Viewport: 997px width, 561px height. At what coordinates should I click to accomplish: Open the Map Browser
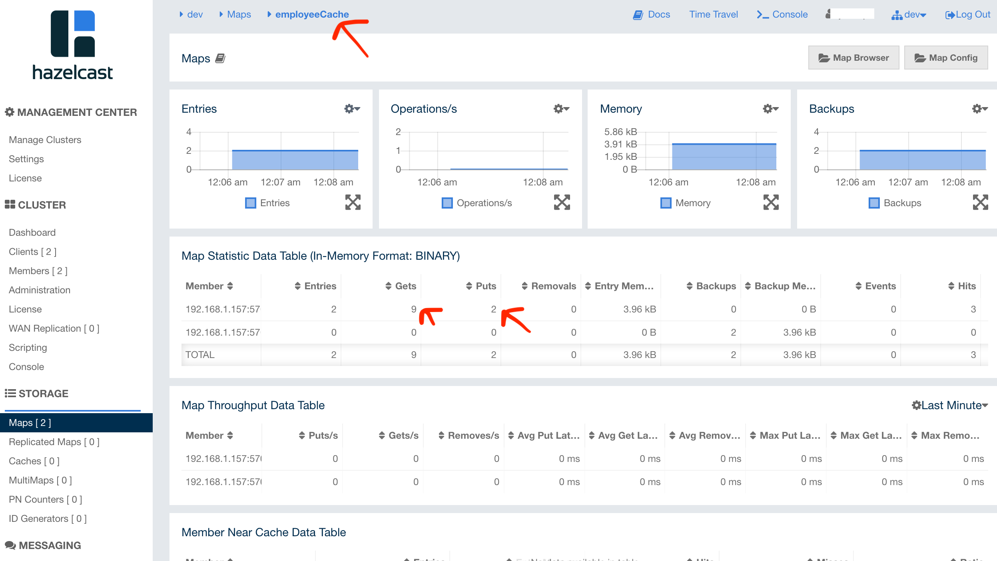853,58
